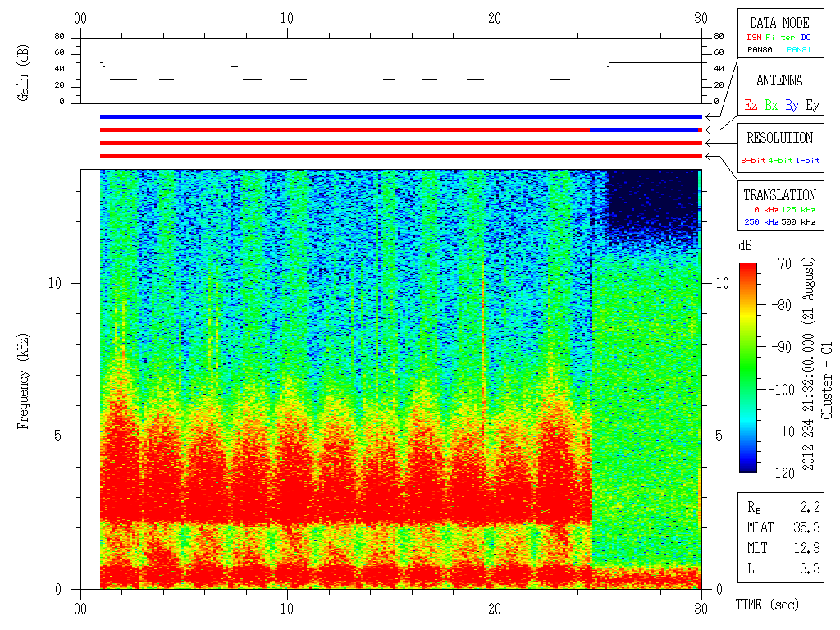Screen dimensions: 840x630
Task: Click the left frequency tick 10
Action: tap(55, 283)
